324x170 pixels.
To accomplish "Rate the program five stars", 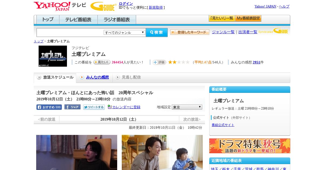I will 188,62.
